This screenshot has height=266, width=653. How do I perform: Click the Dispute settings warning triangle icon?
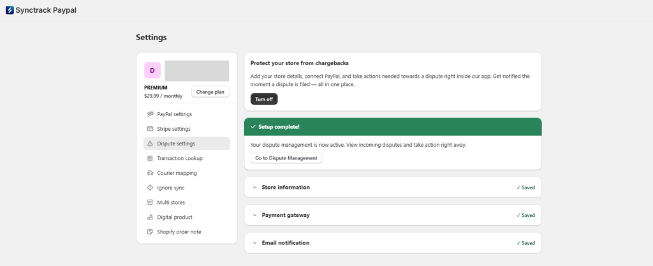tap(150, 144)
